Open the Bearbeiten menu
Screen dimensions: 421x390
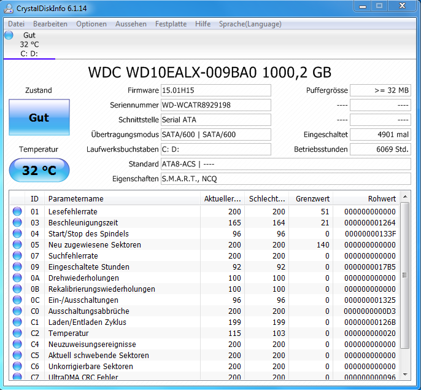tap(50, 24)
